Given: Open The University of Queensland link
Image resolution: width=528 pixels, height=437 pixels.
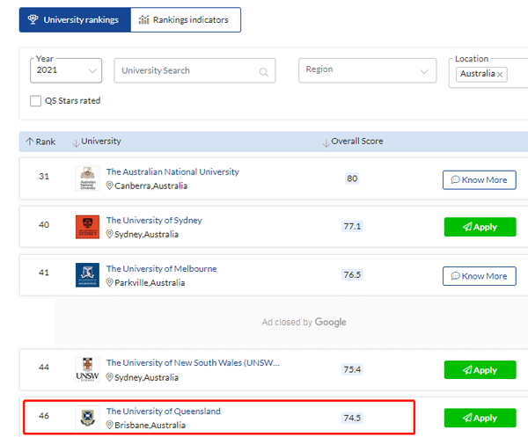Looking at the screenshot, I should tap(164, 412).
